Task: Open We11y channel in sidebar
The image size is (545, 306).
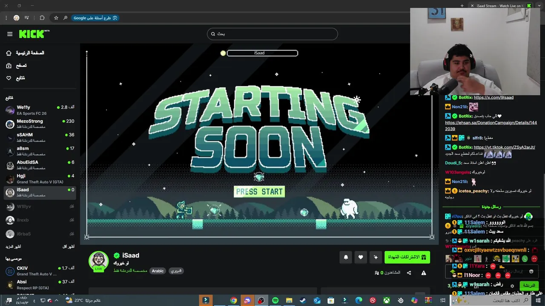Action: (40, 110)
